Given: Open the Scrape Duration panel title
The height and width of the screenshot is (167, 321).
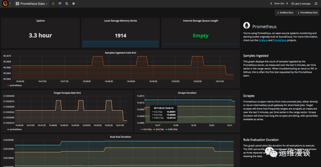Looking at the screenshot, I should click(x=187, y=93).
